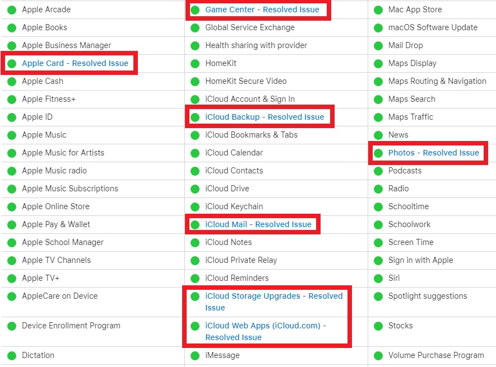
Task: Click the Maps Search text
Action: [x=411, y=99]
